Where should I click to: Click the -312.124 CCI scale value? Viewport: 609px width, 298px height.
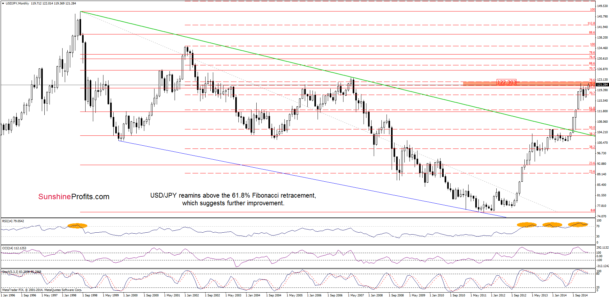point(603,266)
